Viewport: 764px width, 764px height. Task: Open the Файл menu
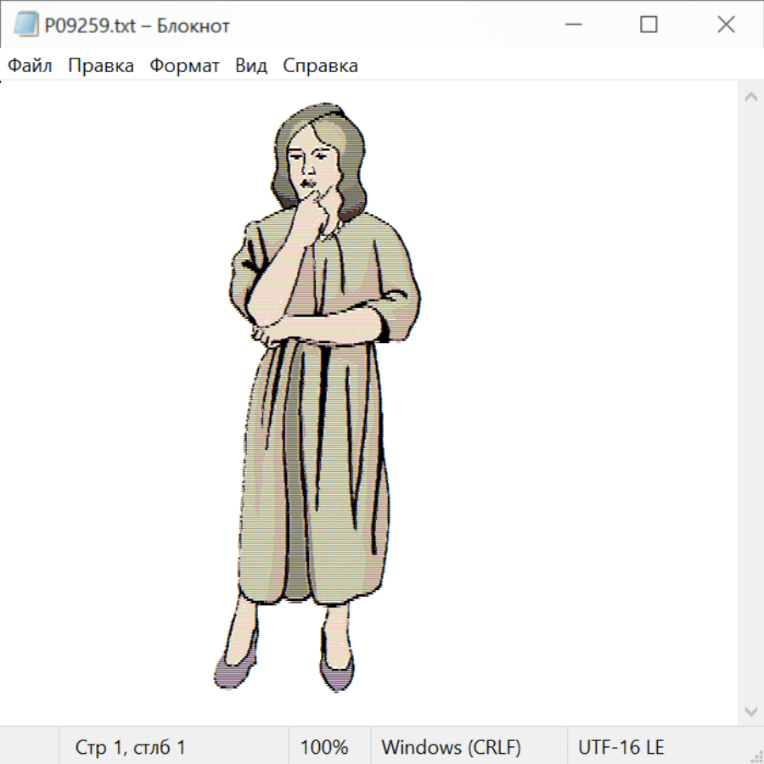coord(31,66)
